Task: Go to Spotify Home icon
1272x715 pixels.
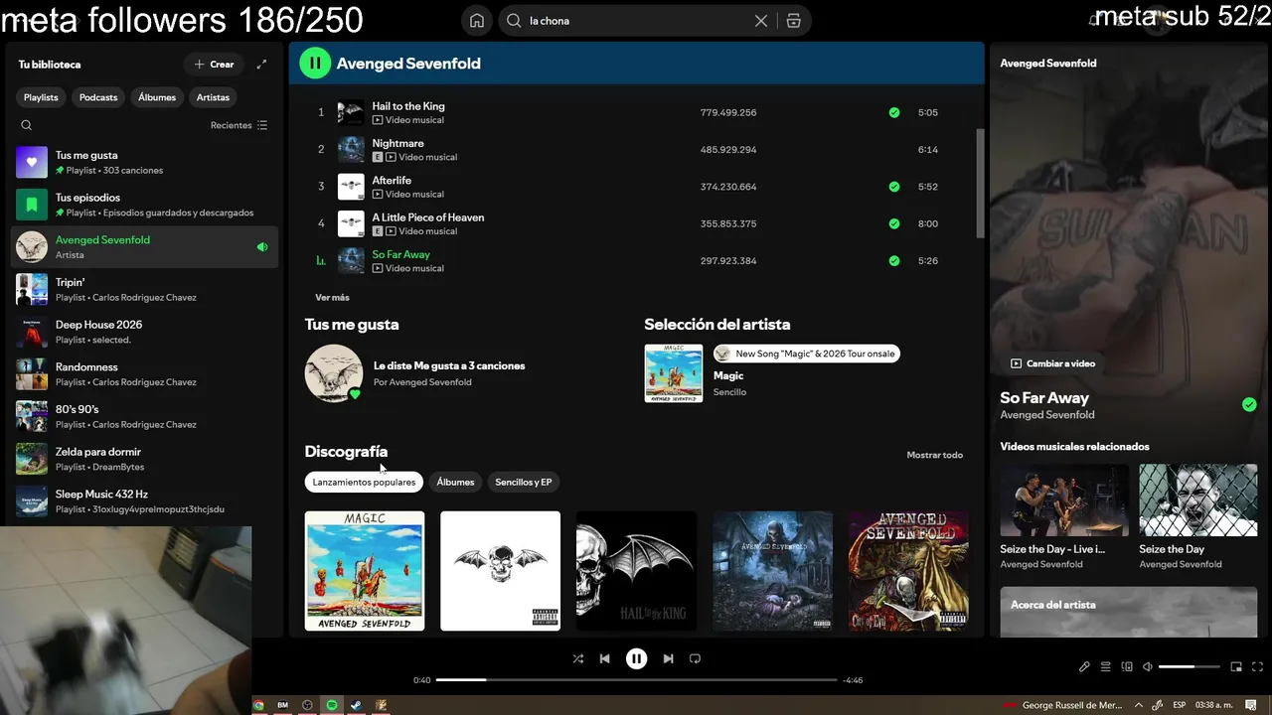Action: coord(477,21)
